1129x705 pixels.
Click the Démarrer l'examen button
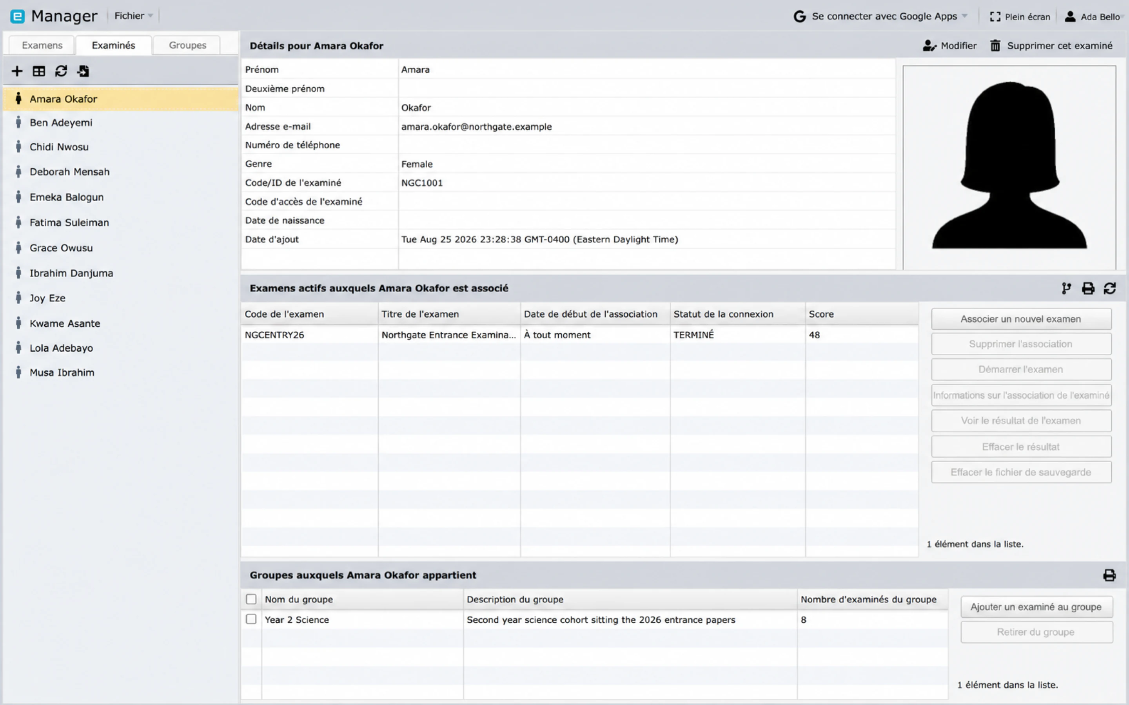[1021, 369]
